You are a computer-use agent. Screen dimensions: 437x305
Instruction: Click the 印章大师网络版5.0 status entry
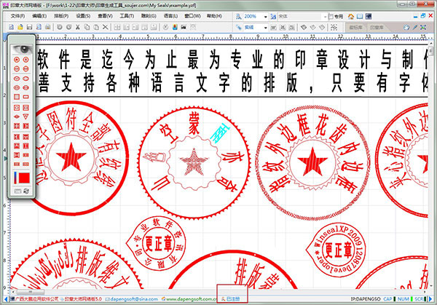pos(83,299)
